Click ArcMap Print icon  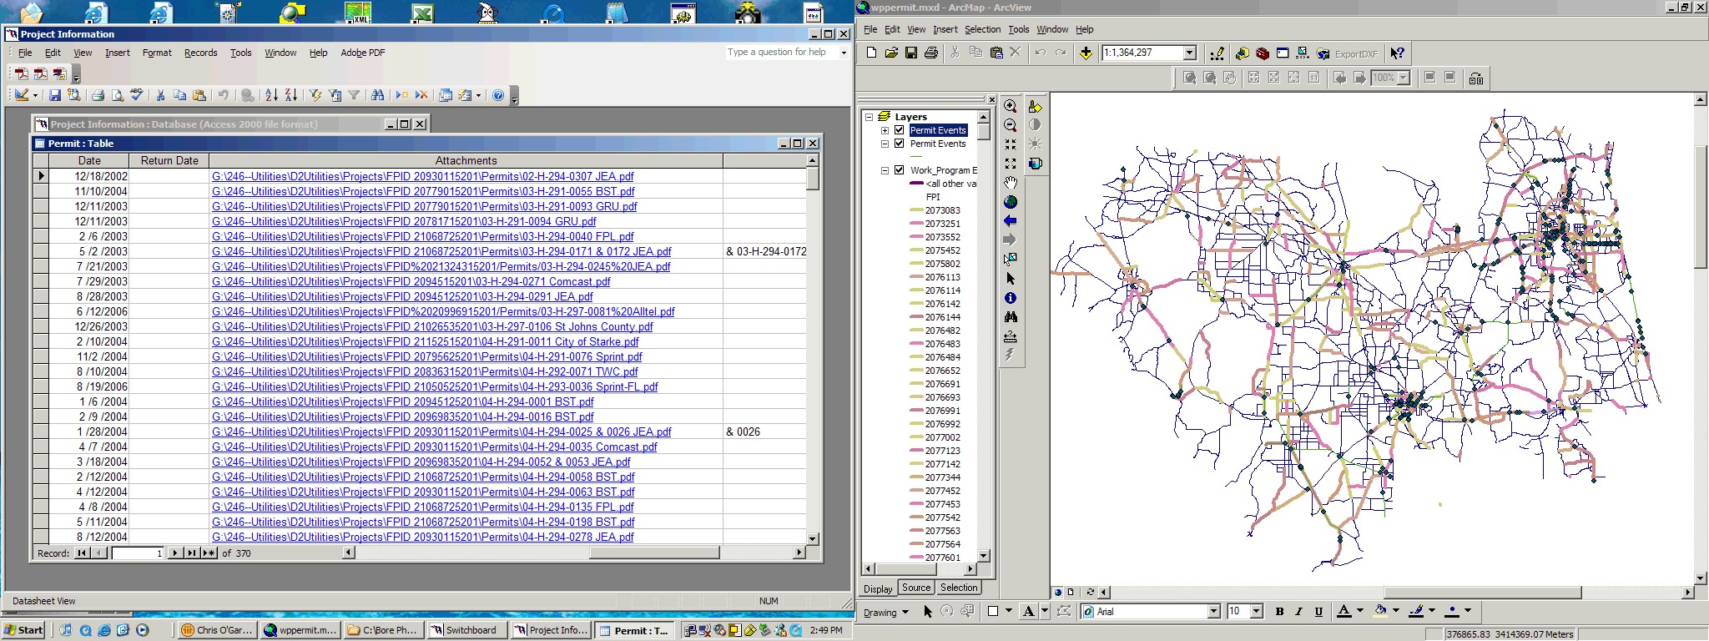point(931,53)
